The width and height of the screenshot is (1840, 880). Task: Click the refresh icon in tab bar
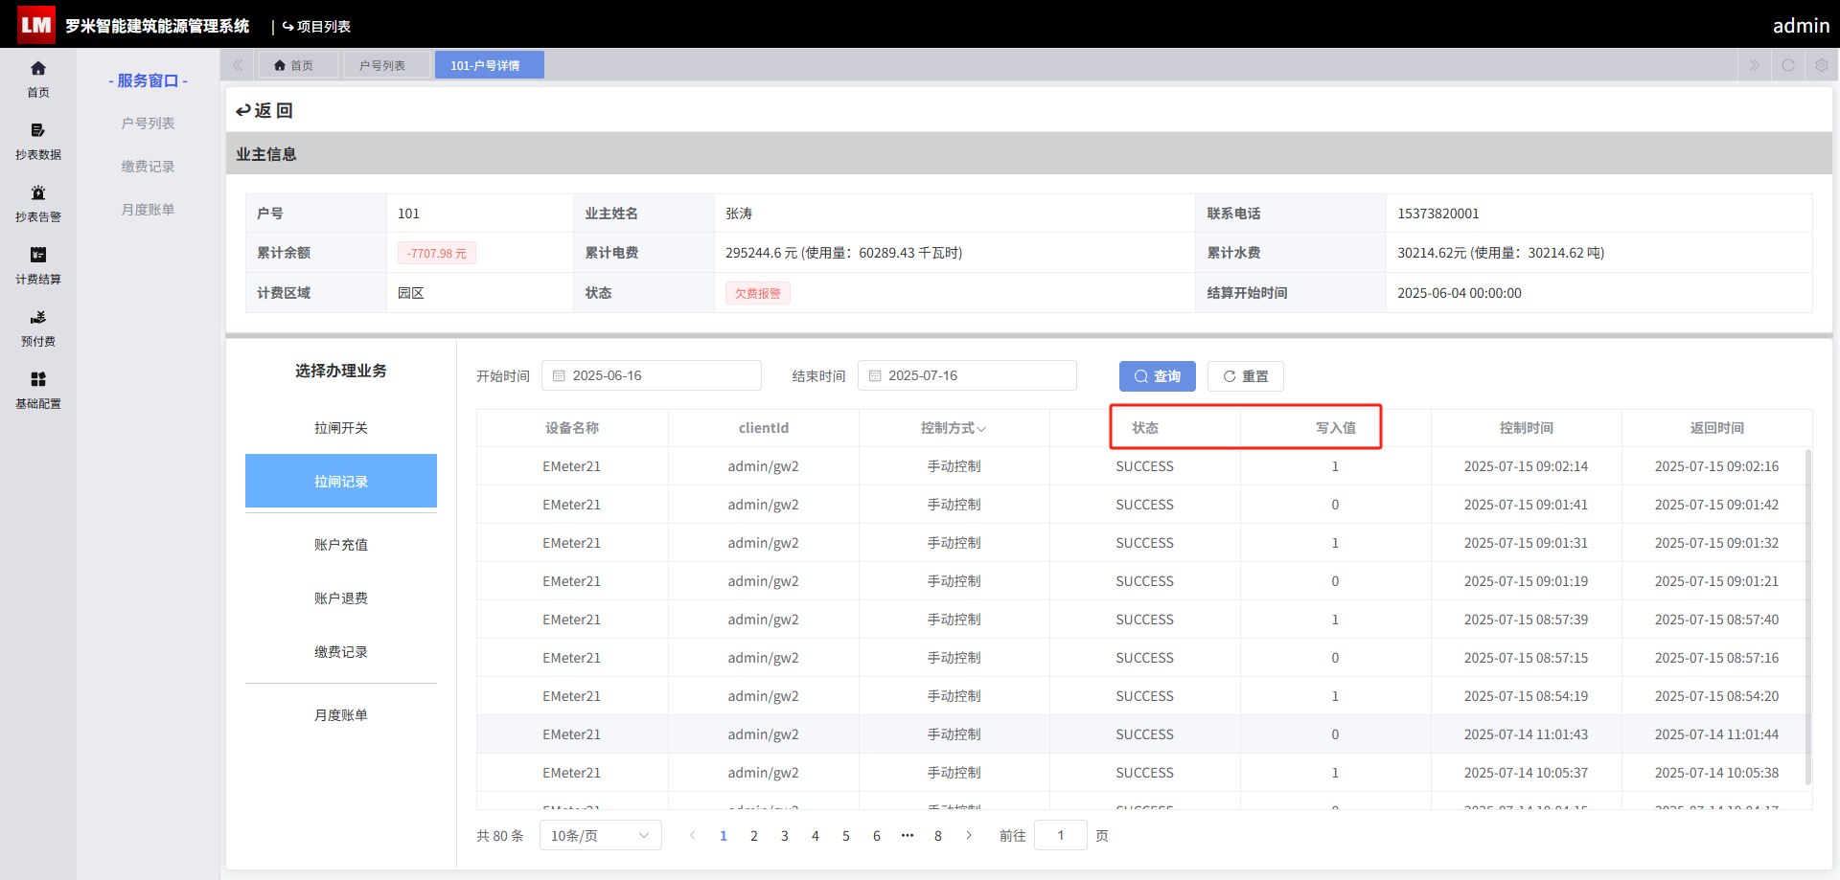[1788, 65]
